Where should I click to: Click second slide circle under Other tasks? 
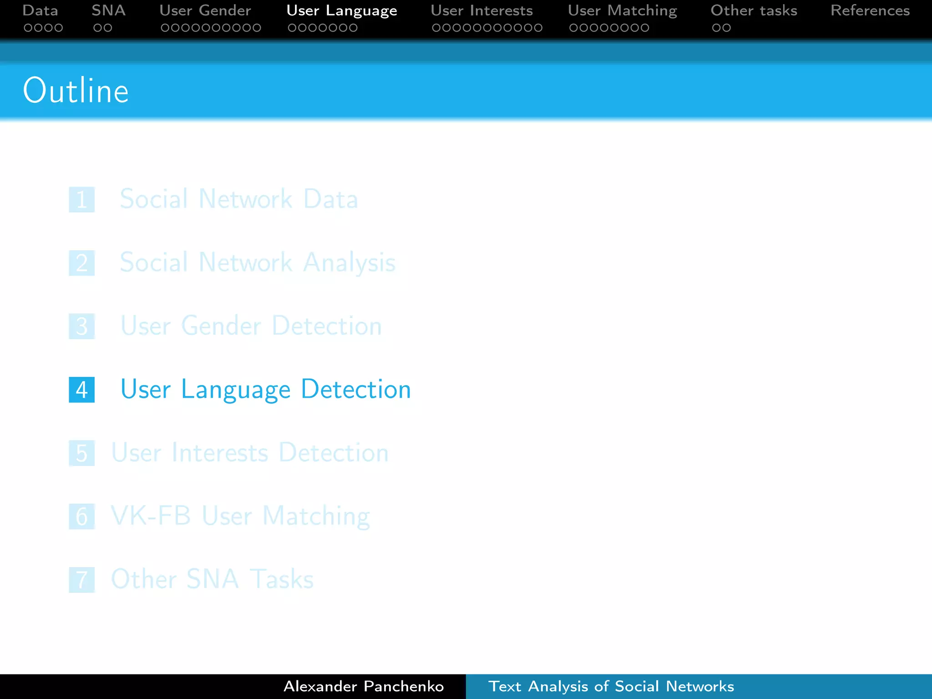click(x=727, y=28)
